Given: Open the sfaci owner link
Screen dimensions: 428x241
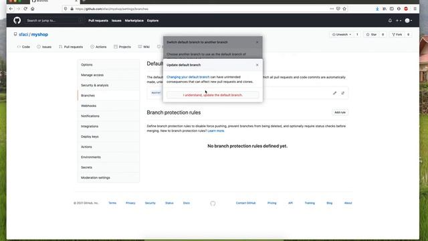Looking at the screenshot, I should [23, 35].
